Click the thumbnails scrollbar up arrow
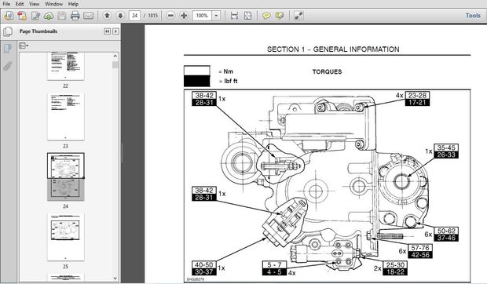 coord(115,56)
